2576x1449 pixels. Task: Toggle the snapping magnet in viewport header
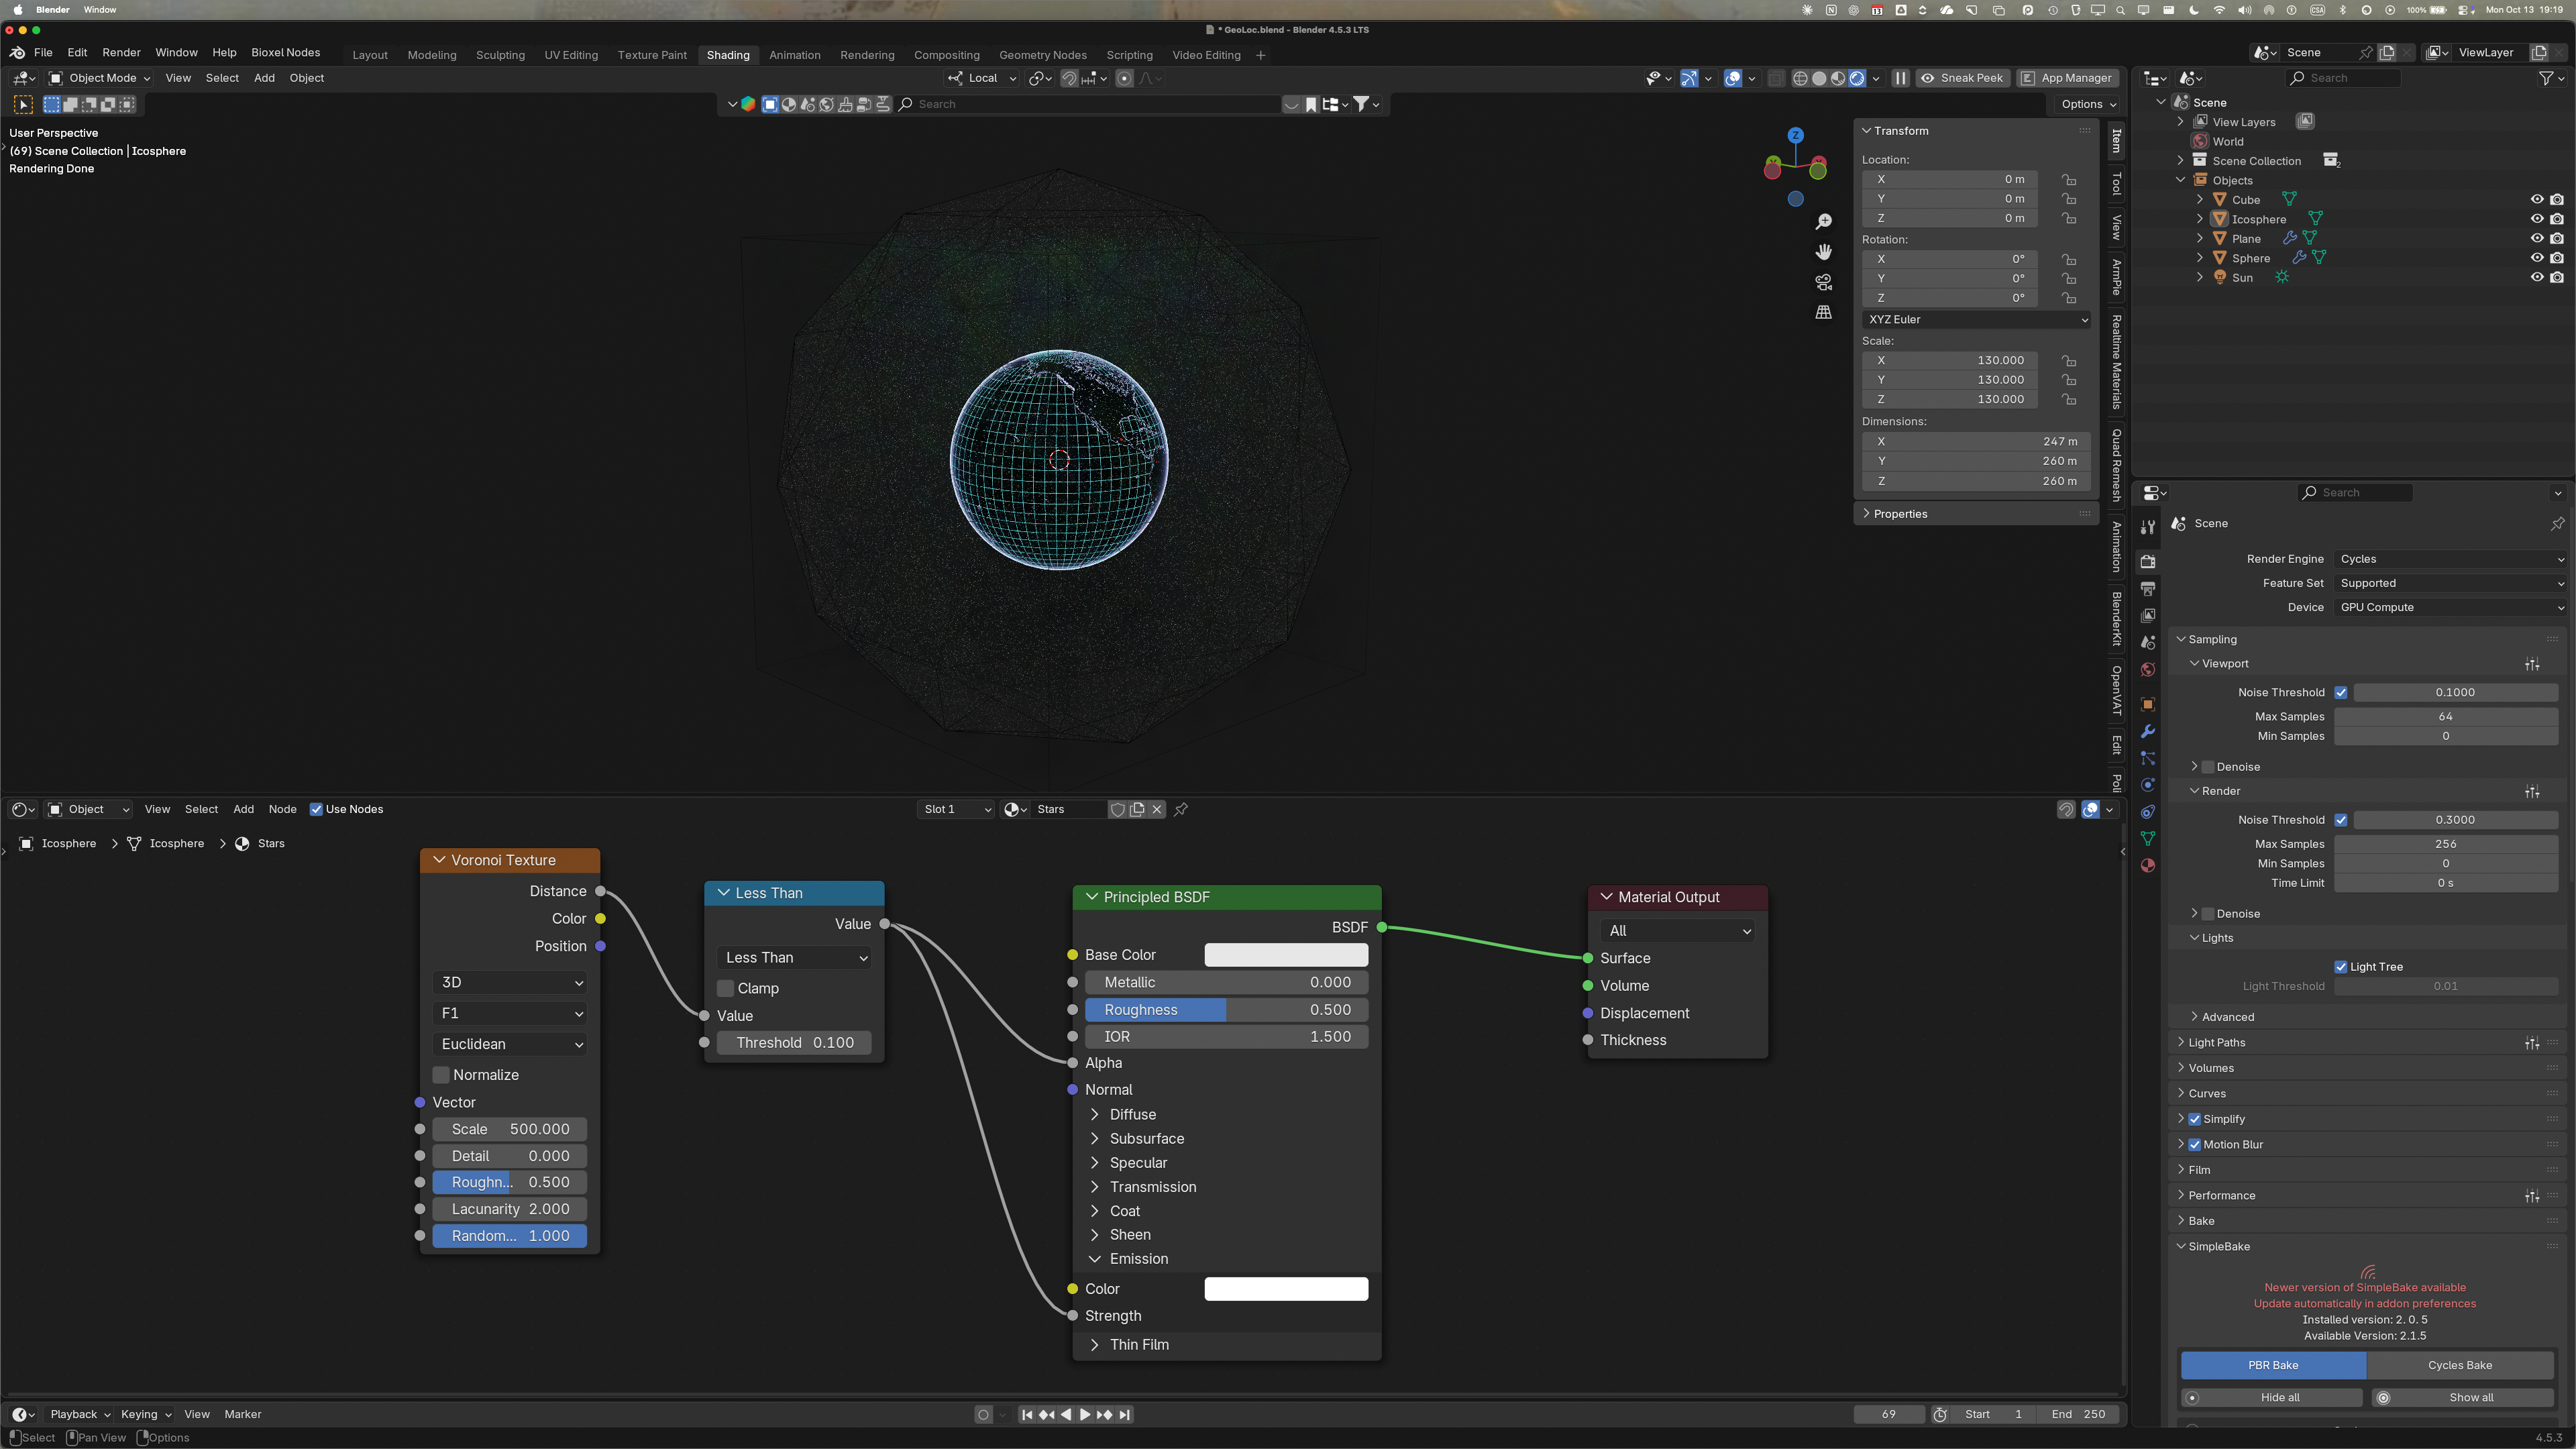tap(1069, 78)
